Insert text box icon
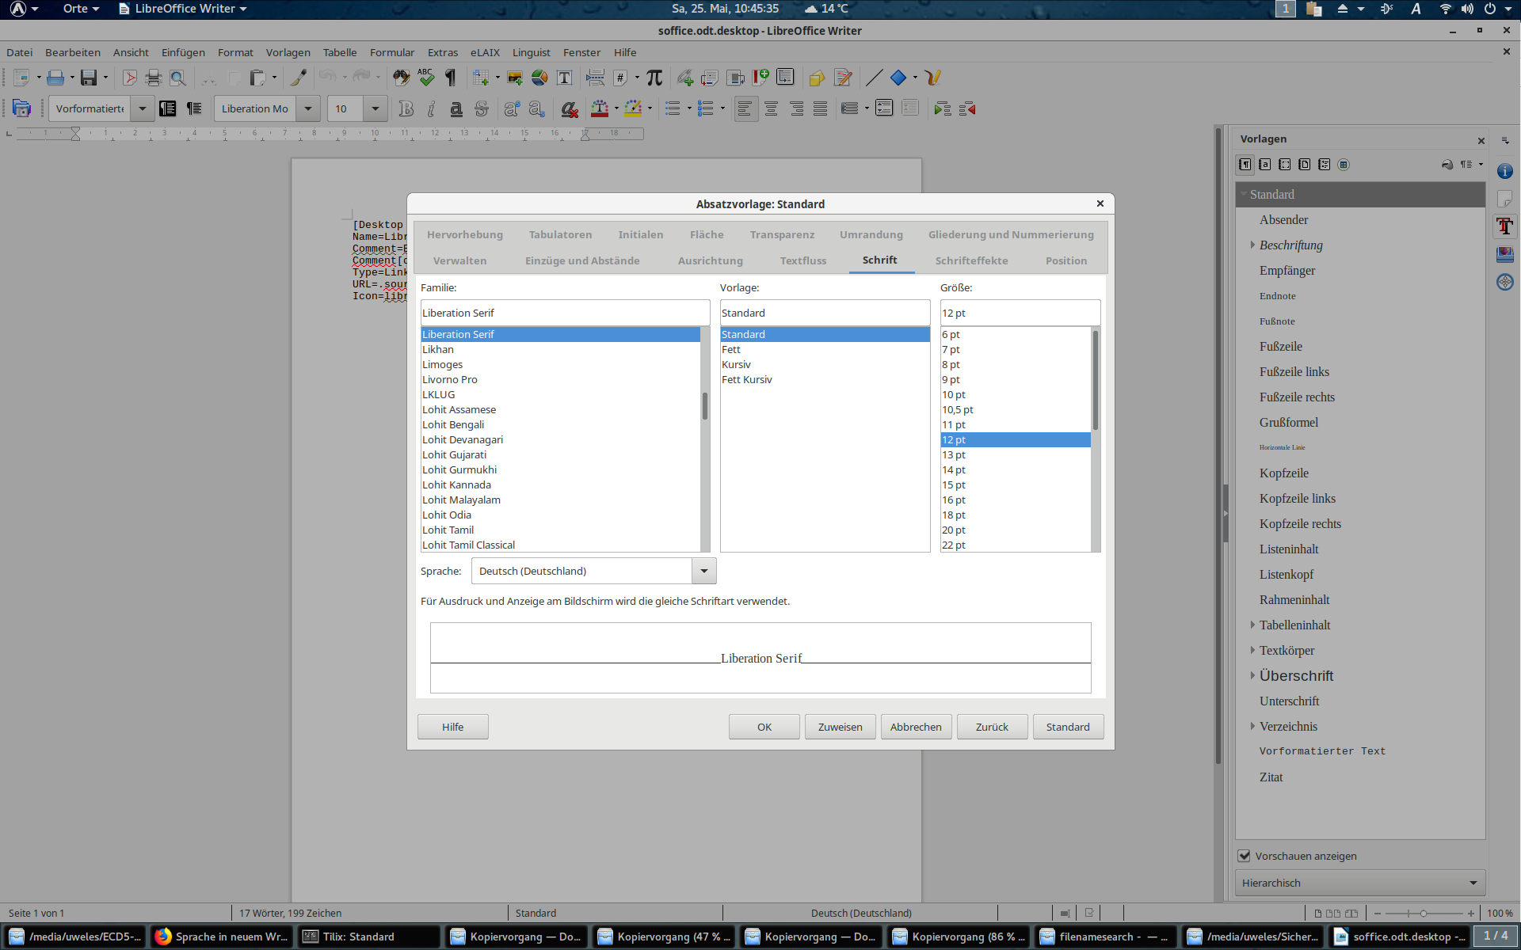 [564, 78]
